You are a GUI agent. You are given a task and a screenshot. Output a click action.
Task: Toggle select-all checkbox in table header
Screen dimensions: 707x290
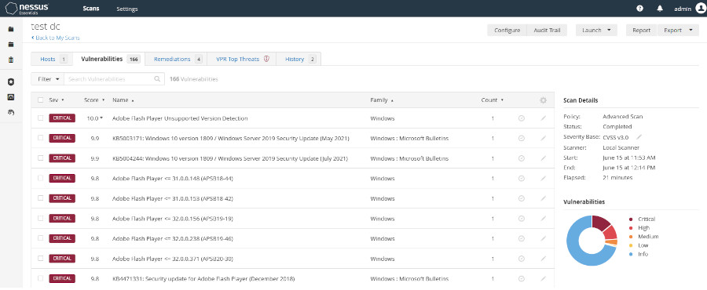(x=41, y=100)
